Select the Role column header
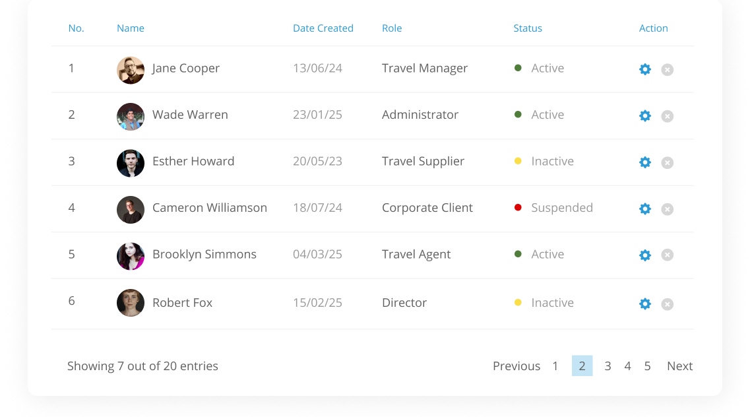Screen dimensions: 754x417 (x=392, y=28)
